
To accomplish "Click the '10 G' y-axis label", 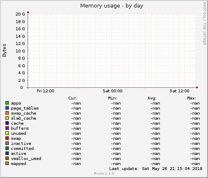I will 20,51.
